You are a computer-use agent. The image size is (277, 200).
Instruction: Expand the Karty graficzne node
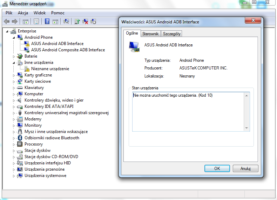point(14,75)
